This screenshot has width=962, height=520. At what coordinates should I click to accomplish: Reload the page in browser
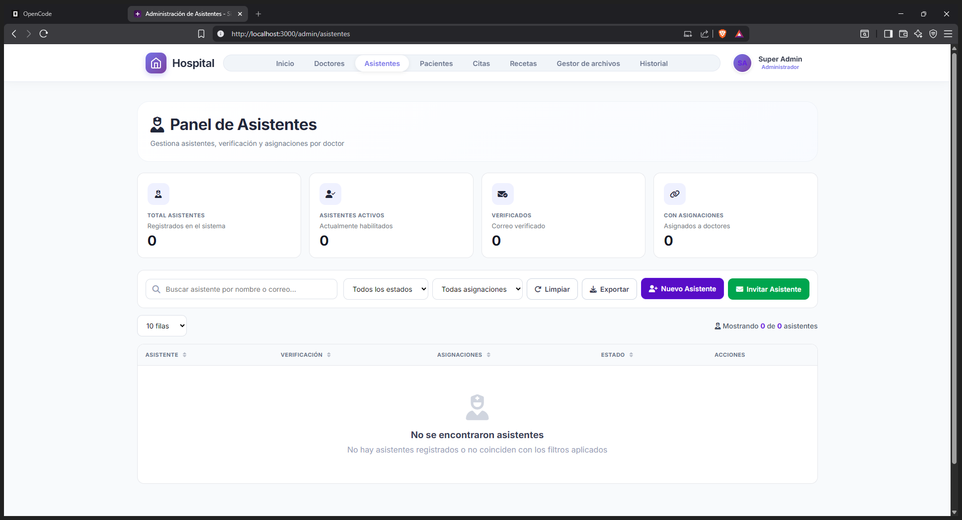[x=44, y=34]
